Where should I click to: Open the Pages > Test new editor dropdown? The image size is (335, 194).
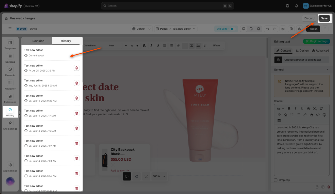(x=176, y=29)
